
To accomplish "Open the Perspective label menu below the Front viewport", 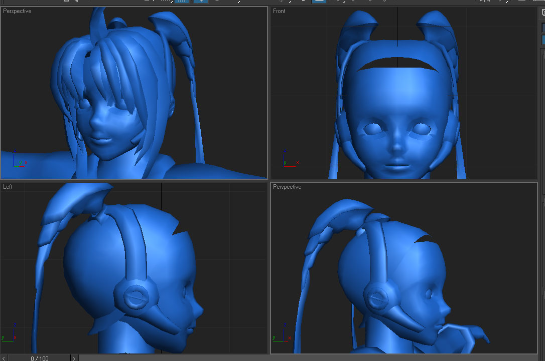I will [x=287, y=187].
